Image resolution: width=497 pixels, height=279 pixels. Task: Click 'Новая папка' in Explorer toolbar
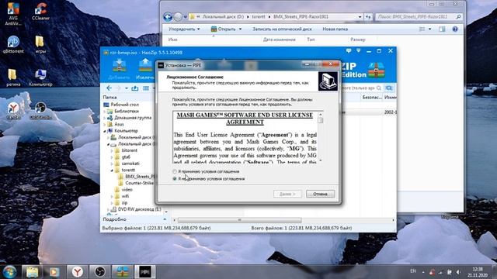335,29
